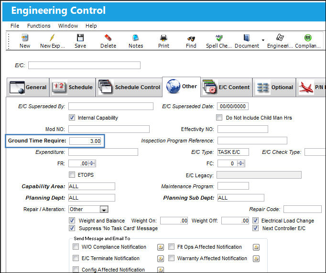Enable Flt Ops Affected Notification
Screen dimensions: 326x273
tap(171, 247)
